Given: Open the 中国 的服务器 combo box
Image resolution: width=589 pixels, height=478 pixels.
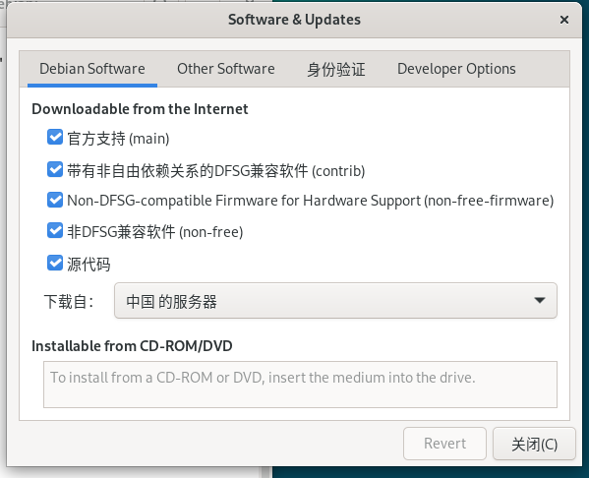Looking at the screenshot, I should [x=335, y=301].
